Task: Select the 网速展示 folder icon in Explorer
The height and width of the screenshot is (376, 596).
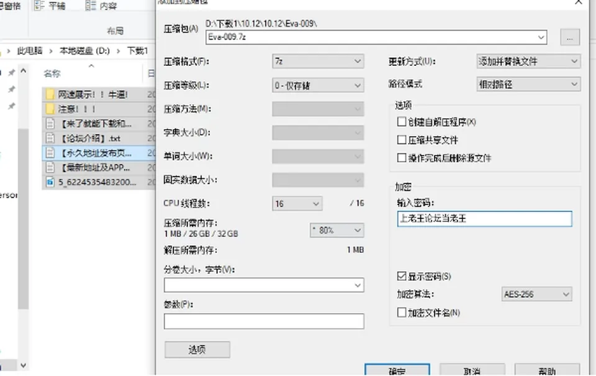Action: pos(50,94)
